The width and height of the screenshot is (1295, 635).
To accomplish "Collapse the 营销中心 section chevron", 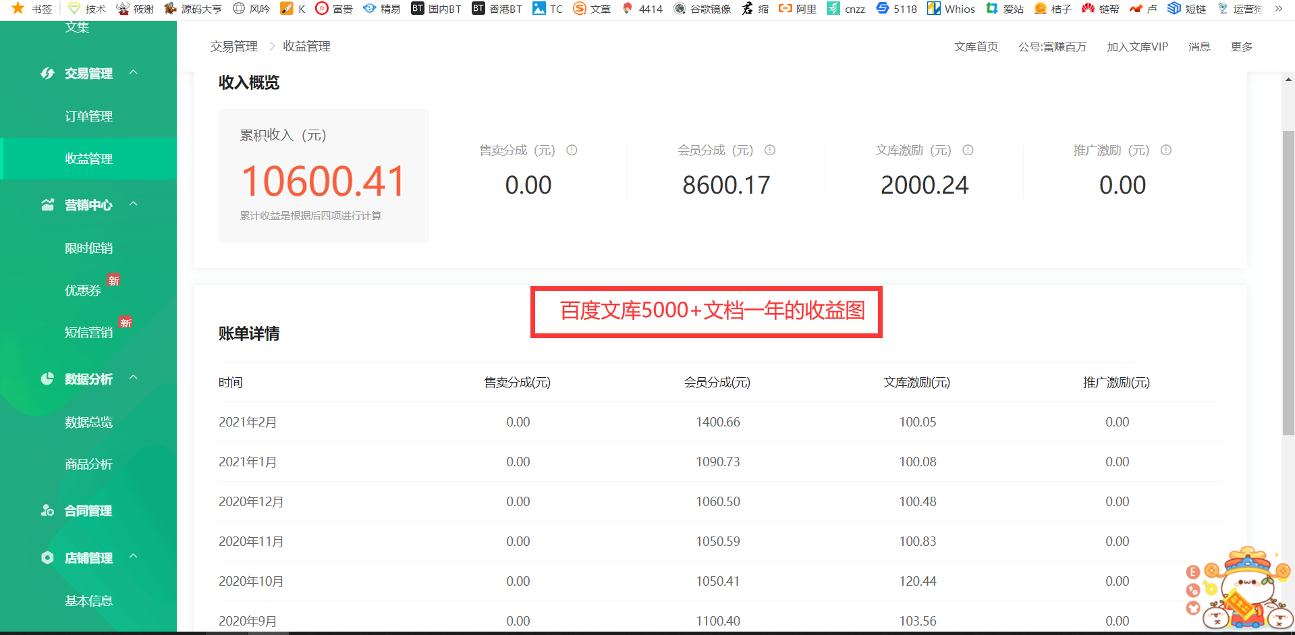I will (x=134, y=204).
